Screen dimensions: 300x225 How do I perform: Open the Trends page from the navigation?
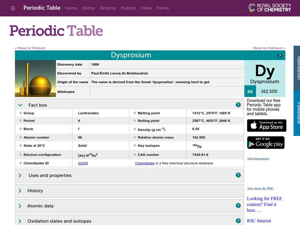pyautogui.click(x=163, y=8)
